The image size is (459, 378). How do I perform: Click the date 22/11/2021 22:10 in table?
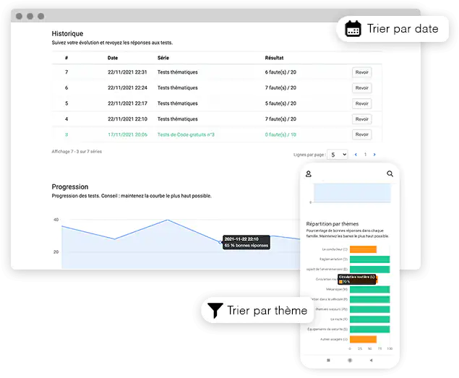127,119
